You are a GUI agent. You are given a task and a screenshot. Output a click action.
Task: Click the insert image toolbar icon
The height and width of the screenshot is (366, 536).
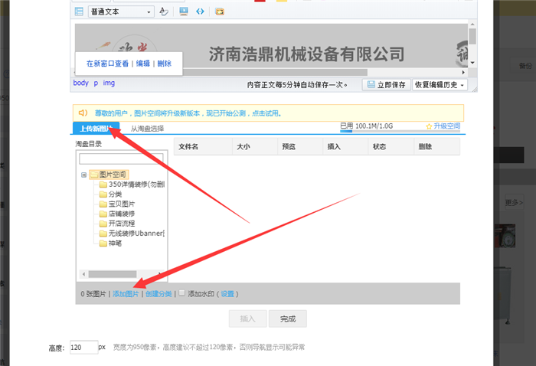click(183, 11)
